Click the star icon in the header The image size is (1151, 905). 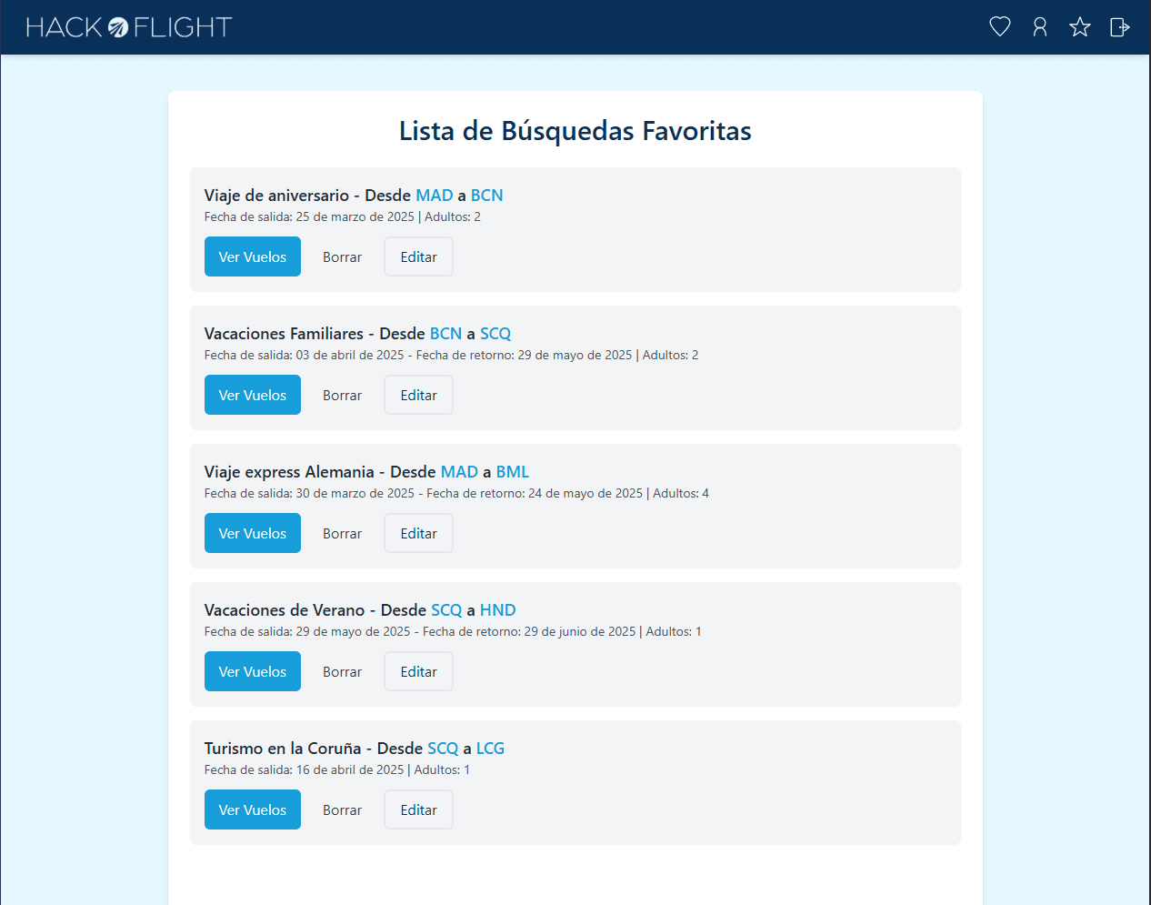pos(1079,26)
